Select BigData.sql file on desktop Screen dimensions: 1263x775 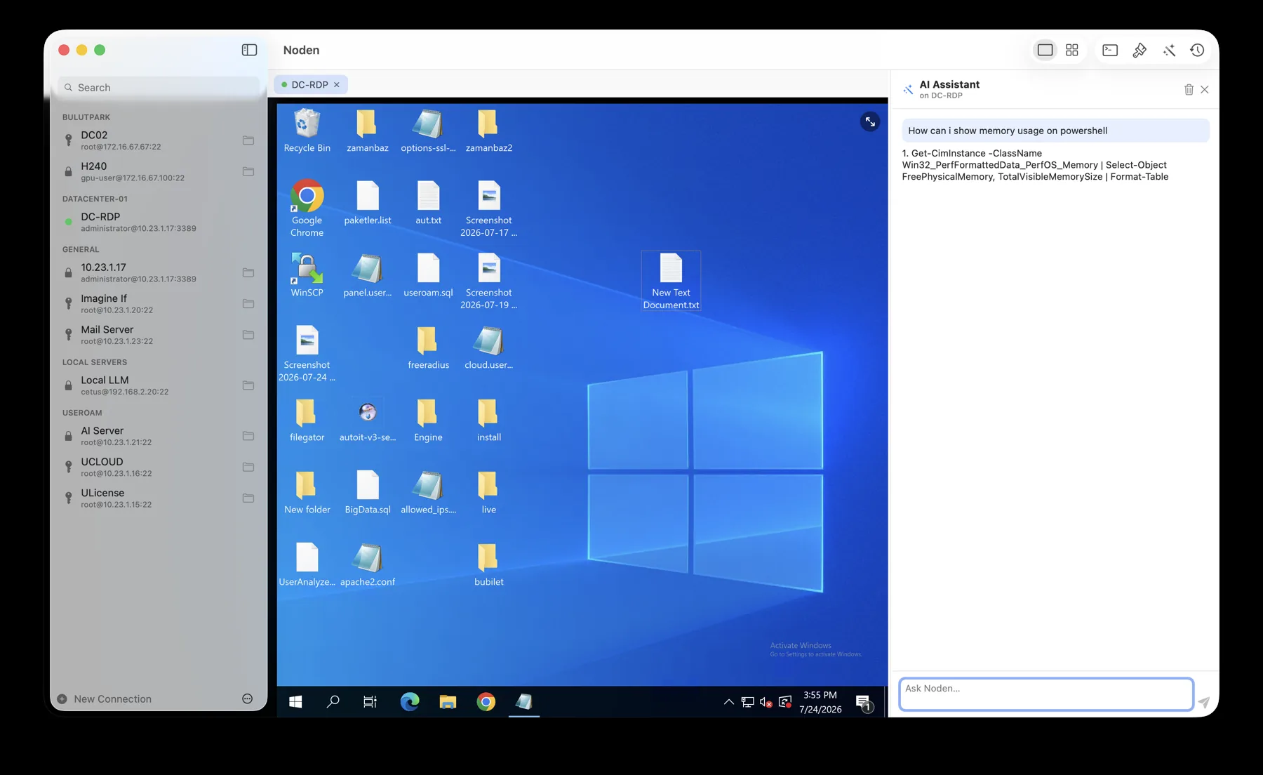368,492
